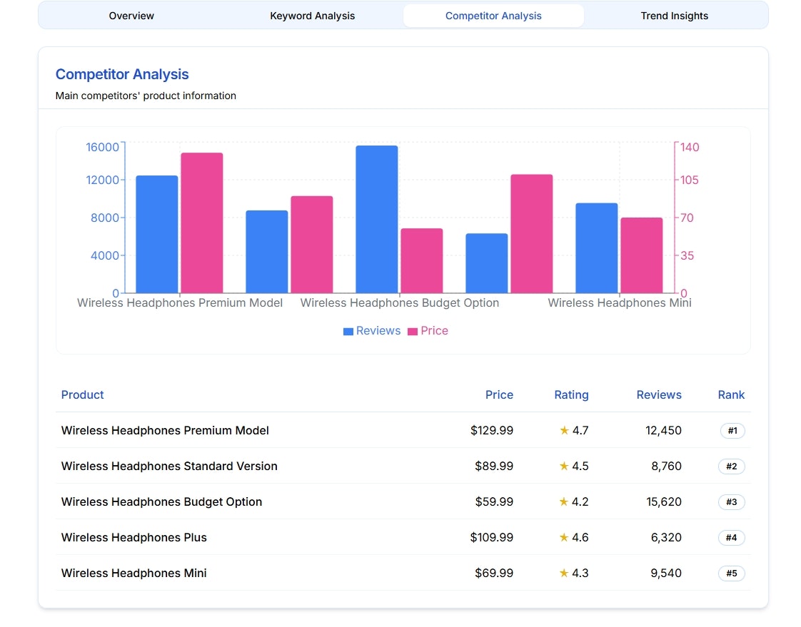
Task: Select Wireless Headphones Mini row name
Action: (x=133, y=574)
